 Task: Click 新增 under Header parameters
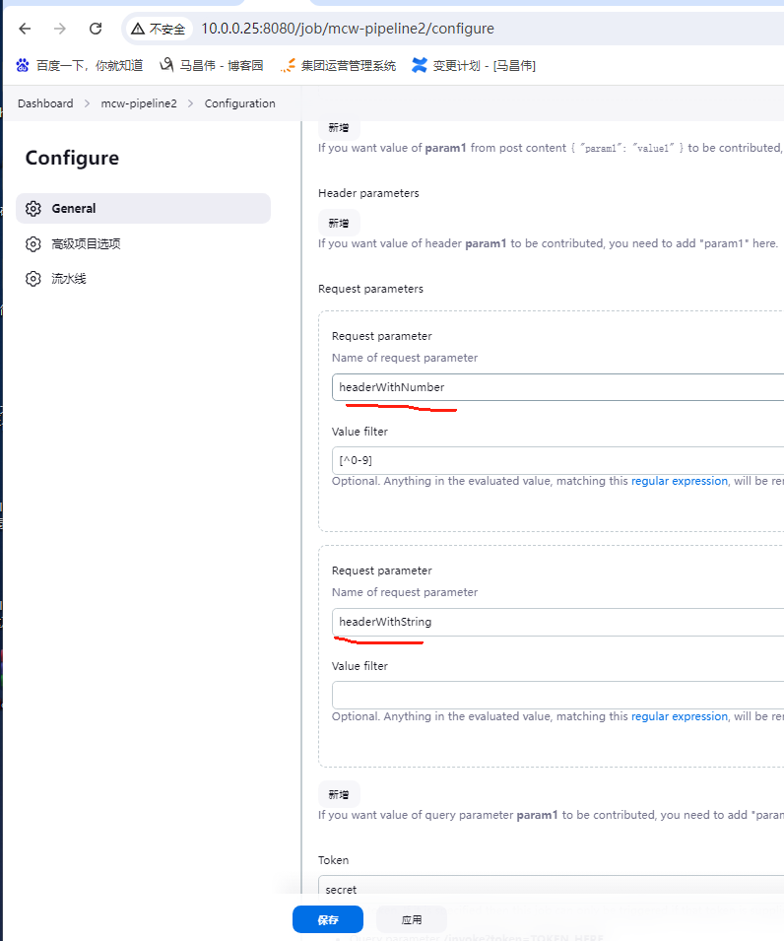coord(339,223)
